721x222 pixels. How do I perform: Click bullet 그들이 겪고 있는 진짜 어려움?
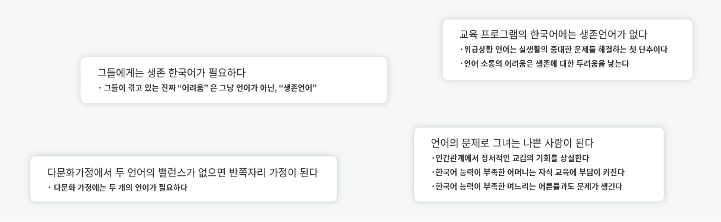pos(207,88)
